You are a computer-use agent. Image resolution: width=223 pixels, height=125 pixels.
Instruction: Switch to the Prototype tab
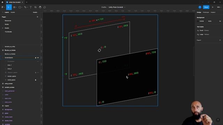[206, 12]
